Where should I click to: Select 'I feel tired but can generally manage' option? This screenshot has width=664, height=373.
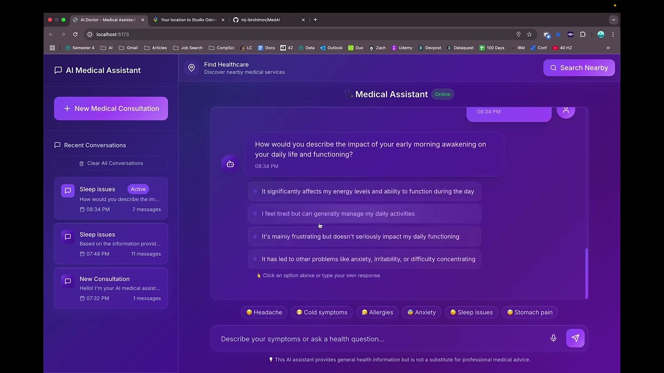pyautogui.click(x=364, y=213)
